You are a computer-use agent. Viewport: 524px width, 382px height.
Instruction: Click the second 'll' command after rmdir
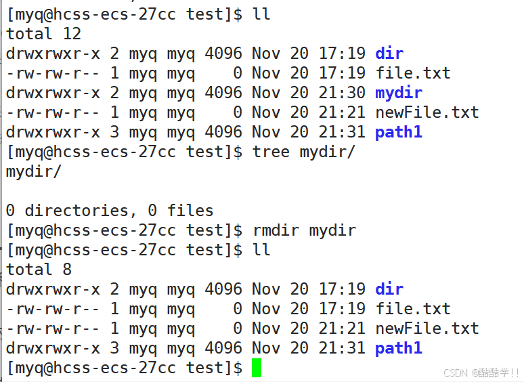[x=261, y=250]
